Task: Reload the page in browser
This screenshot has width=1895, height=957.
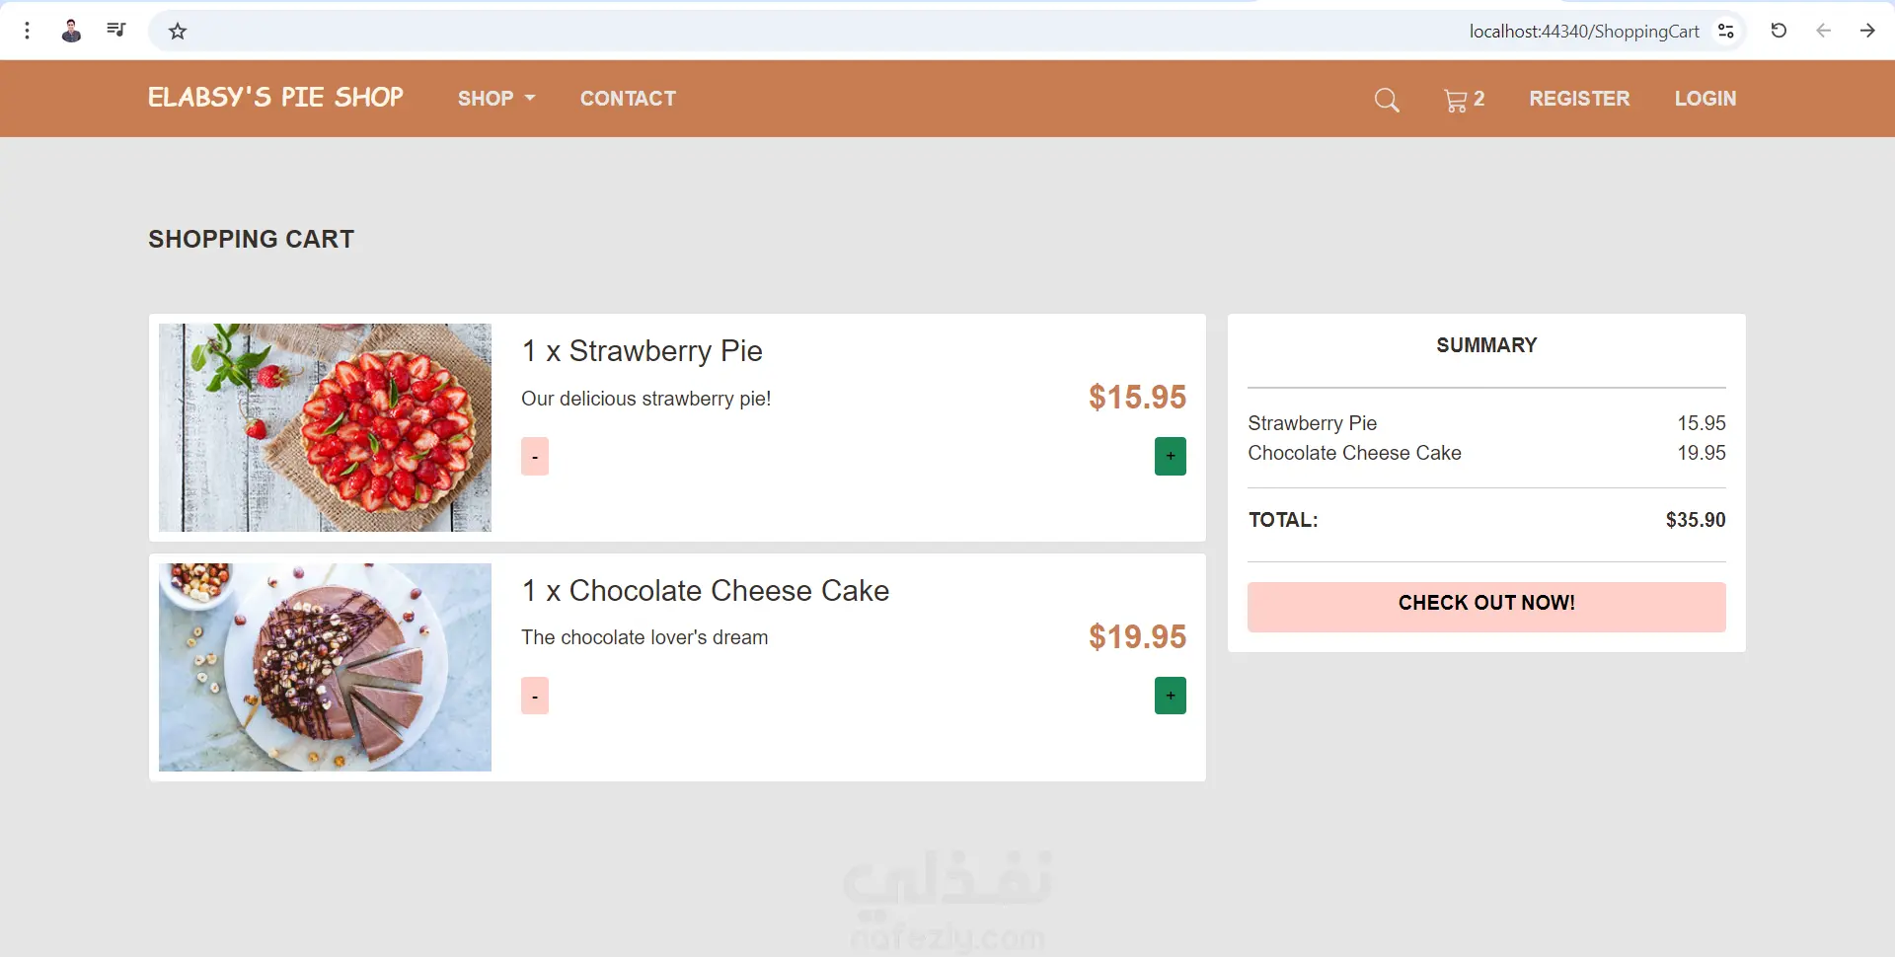Action: pyautogui.click(x=1779, y=31)
